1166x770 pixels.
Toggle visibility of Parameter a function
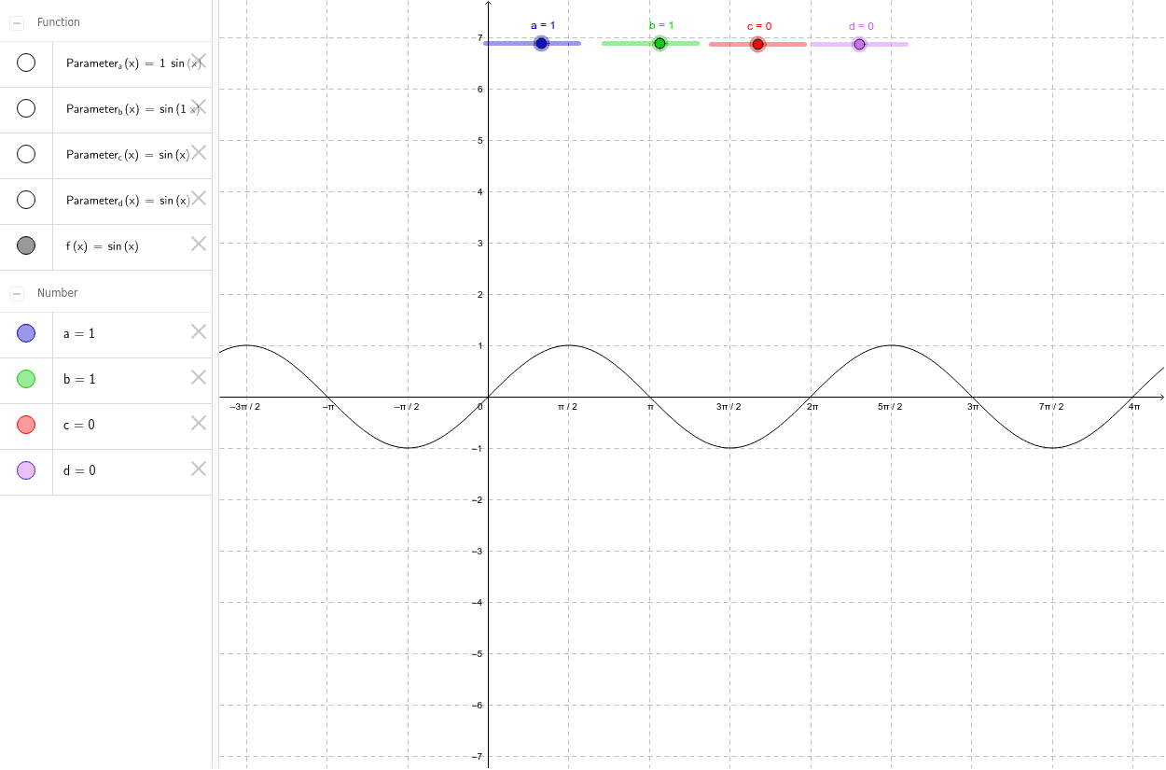tap(26, 63)
